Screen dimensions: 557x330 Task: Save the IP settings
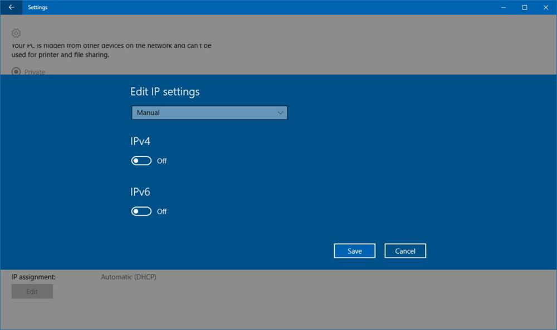[354, 251]
